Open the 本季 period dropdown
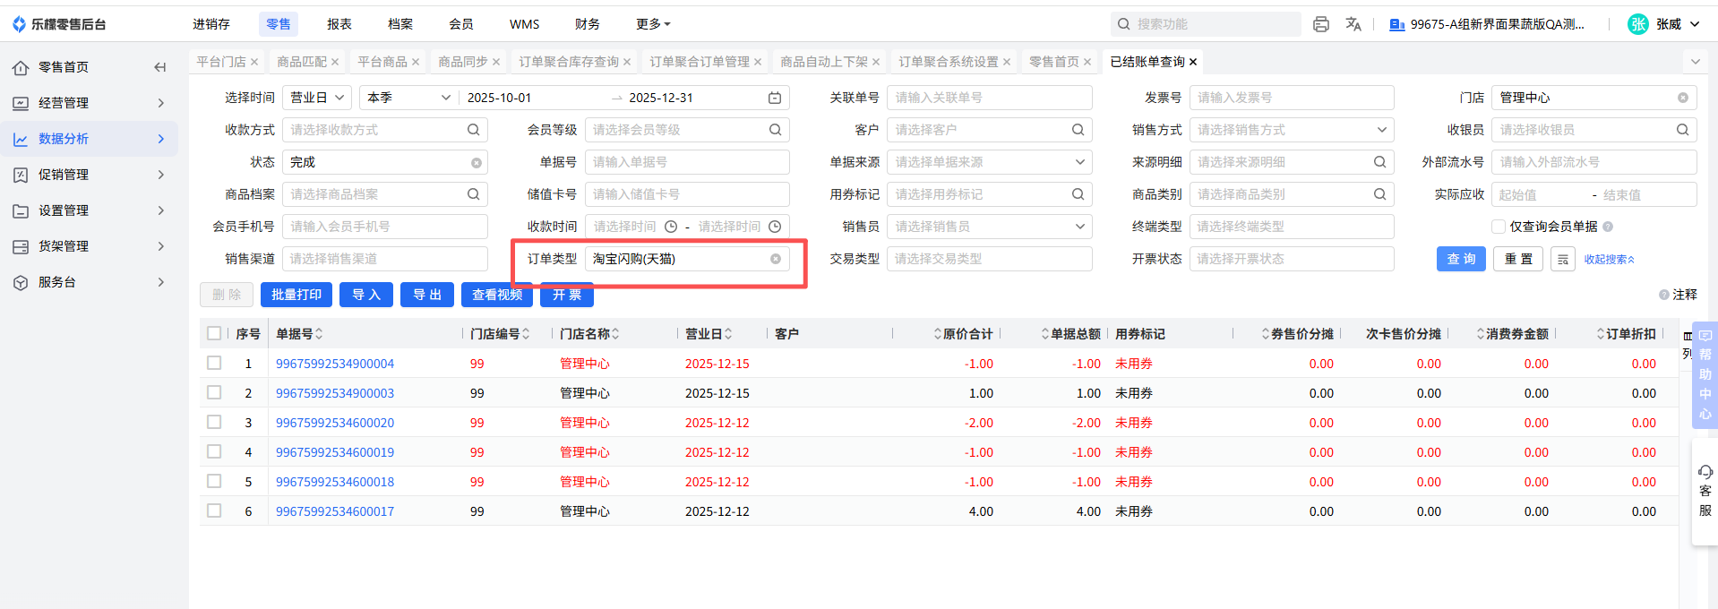Viewport: 1718px width, 609px height. coord(409,98)
